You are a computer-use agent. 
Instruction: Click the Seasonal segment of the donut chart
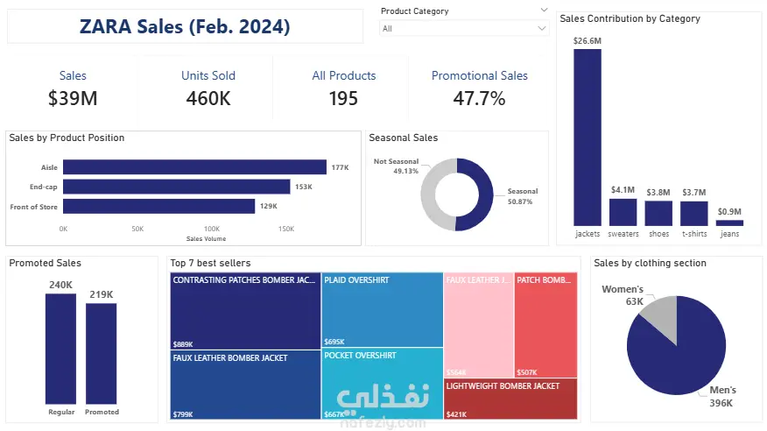click(x=481, y=194)
